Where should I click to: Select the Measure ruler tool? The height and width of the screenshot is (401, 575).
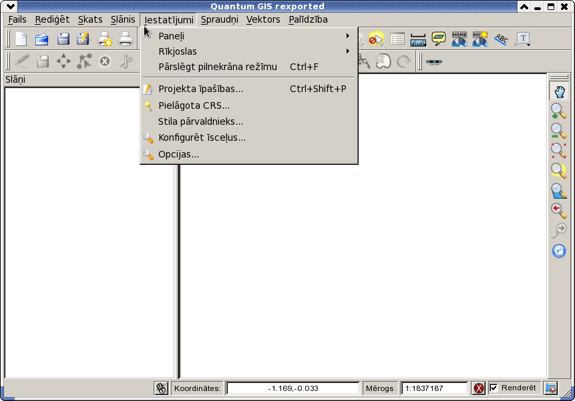pyautogui.click(x=418, y=39)
